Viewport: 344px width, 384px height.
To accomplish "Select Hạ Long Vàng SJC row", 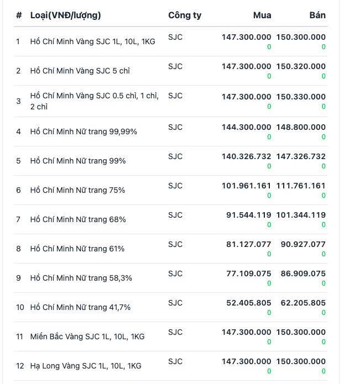I will (170, 366).
